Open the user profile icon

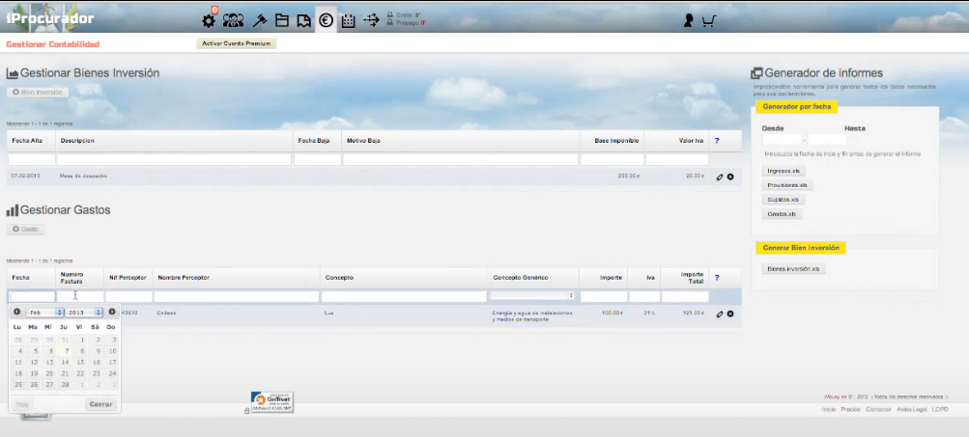[688, 20]
